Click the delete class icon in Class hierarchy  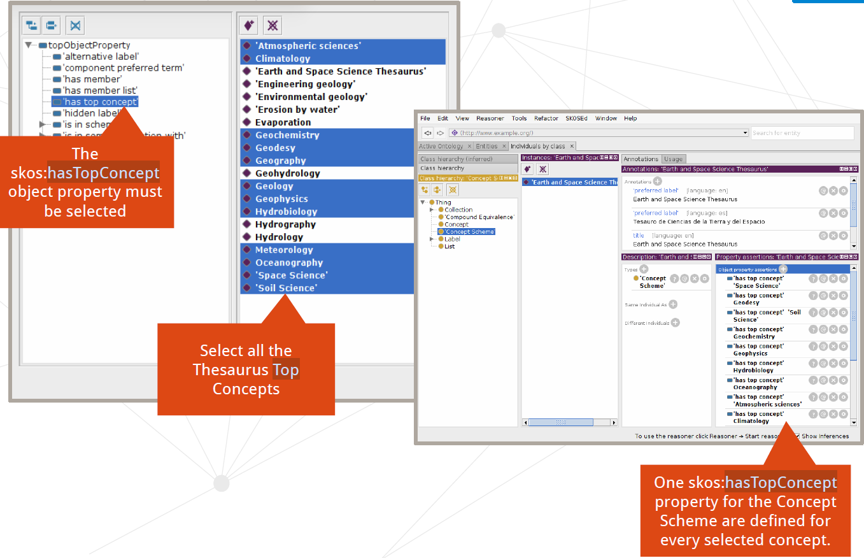[x=453, y=190]
